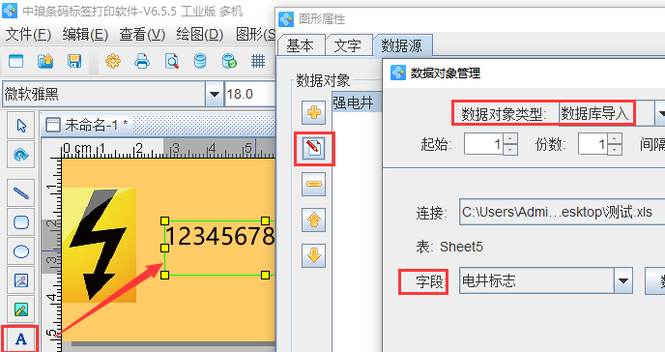Open a file with the folder icon
Screen dimensions: 665x352
[x=45, y=62]
